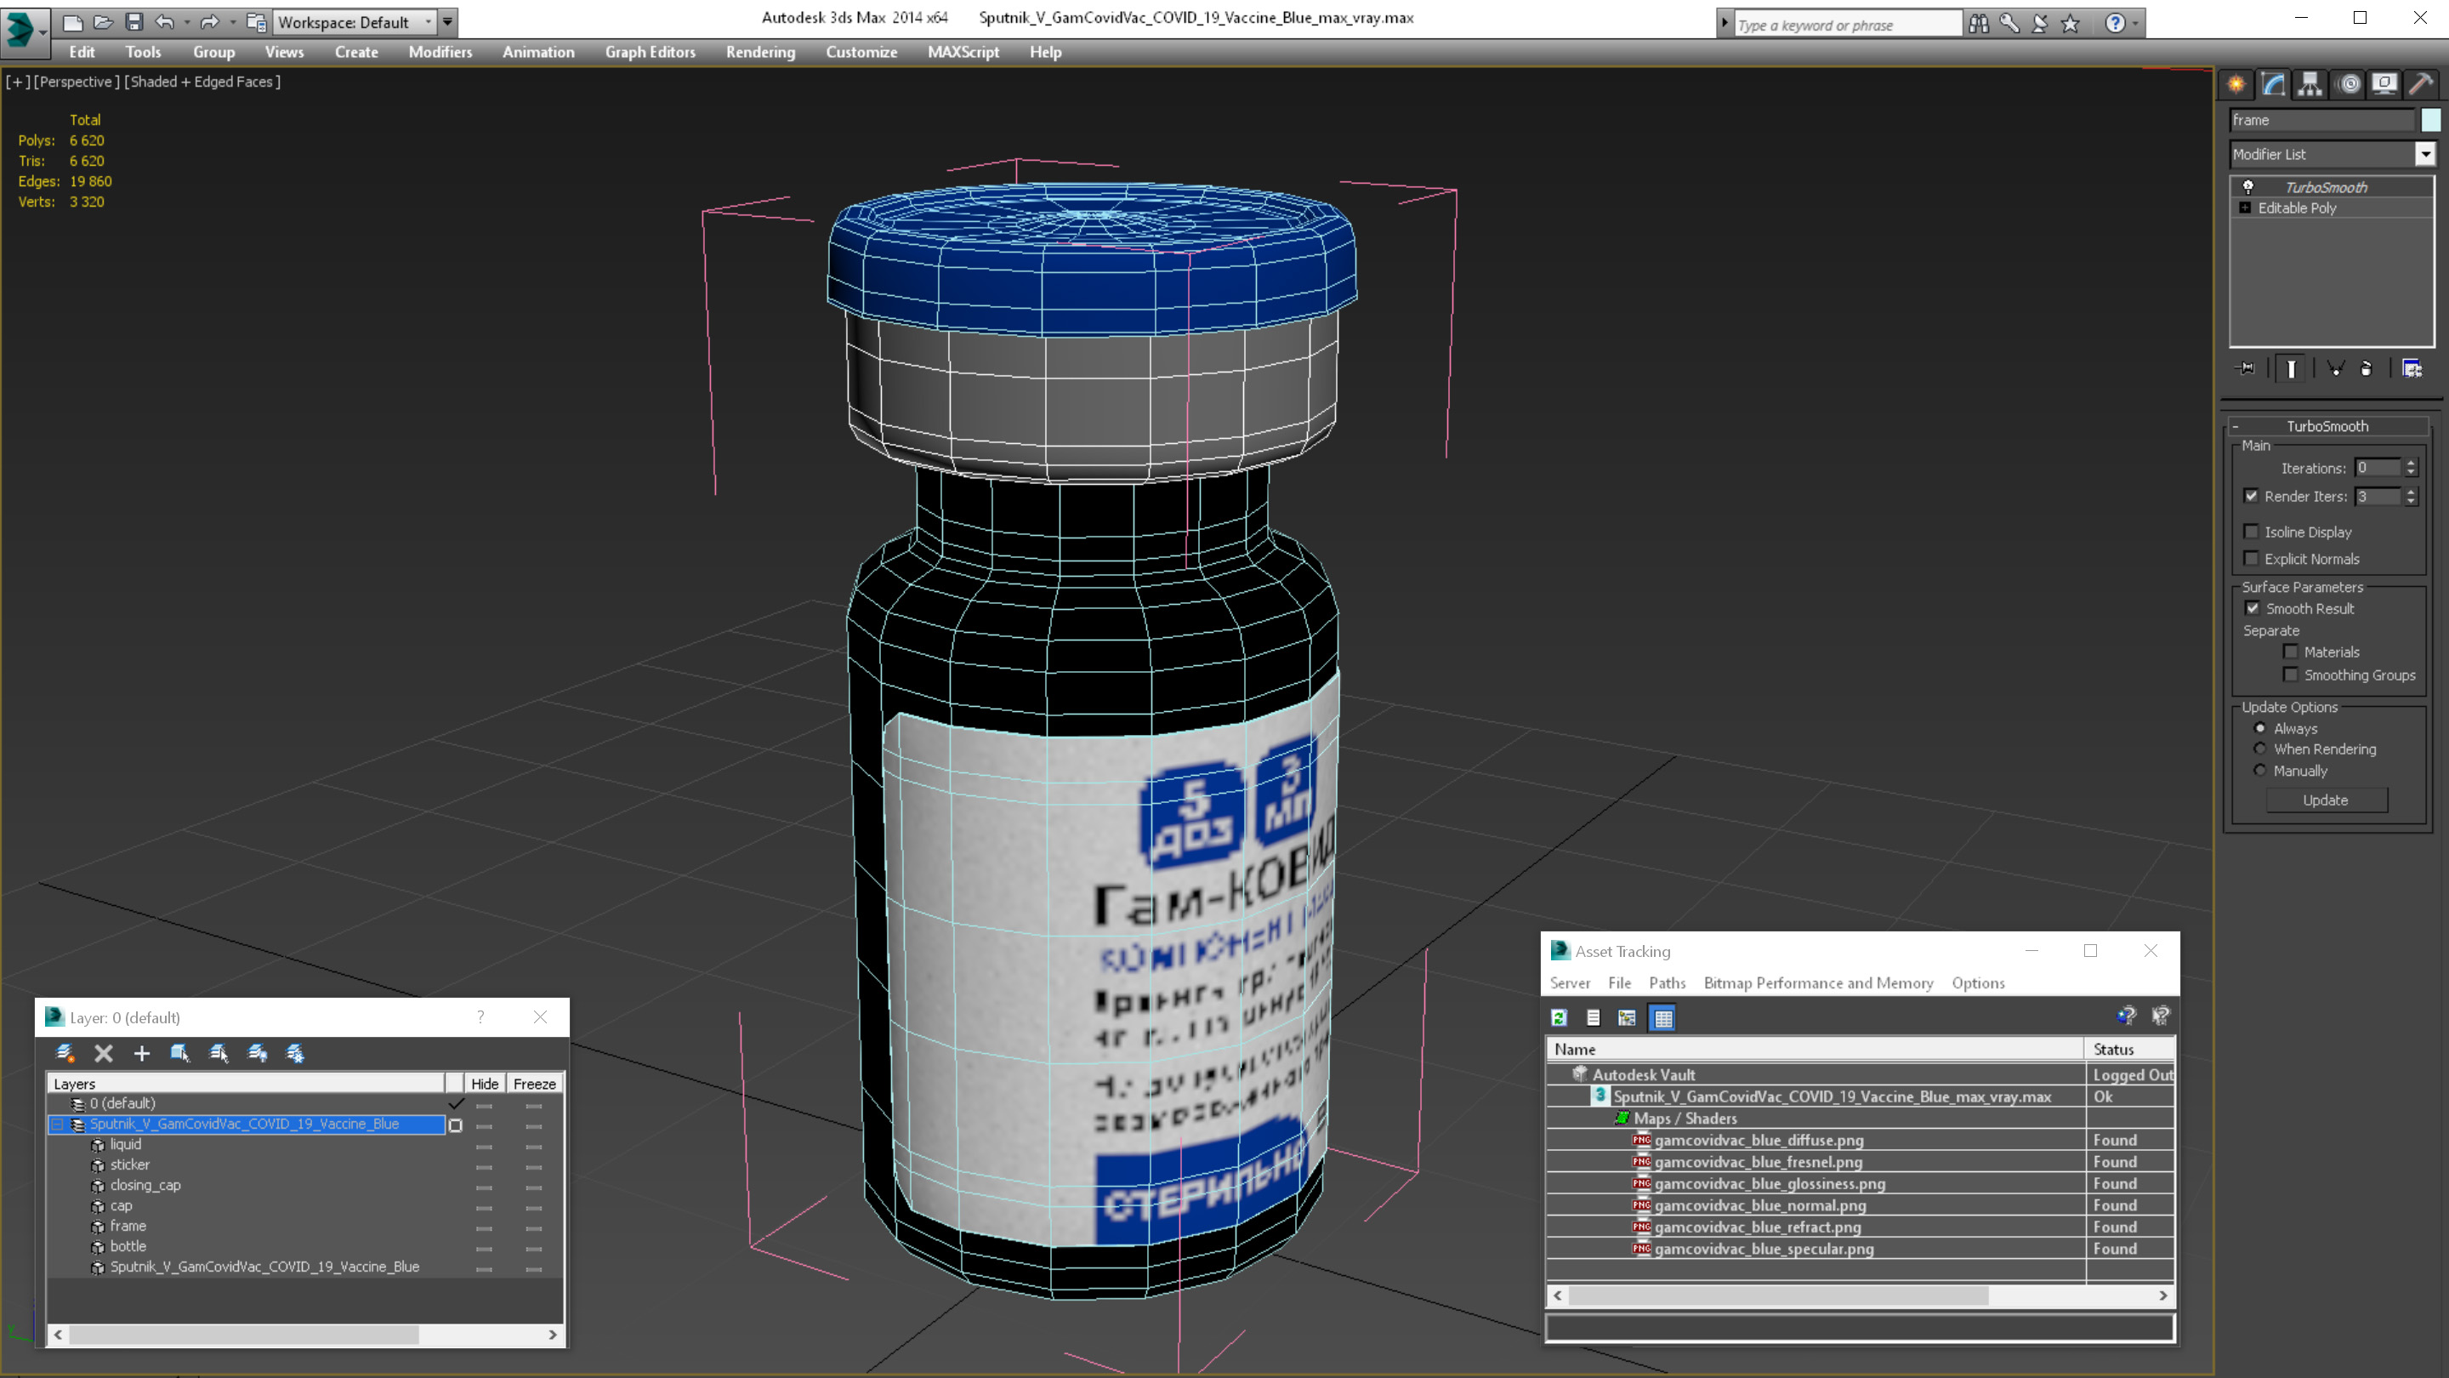This screenshot has height=1378, width=2449.
Task: Toggle Show End Result icon in modifier stack
Action: [2290, 368]
